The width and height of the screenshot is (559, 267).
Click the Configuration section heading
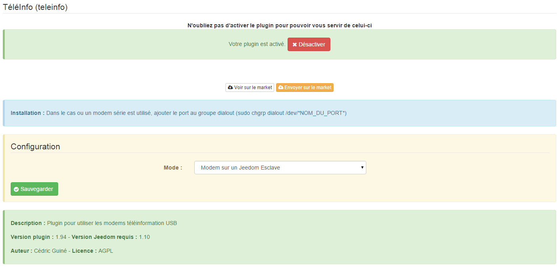[x=35, y=147]
